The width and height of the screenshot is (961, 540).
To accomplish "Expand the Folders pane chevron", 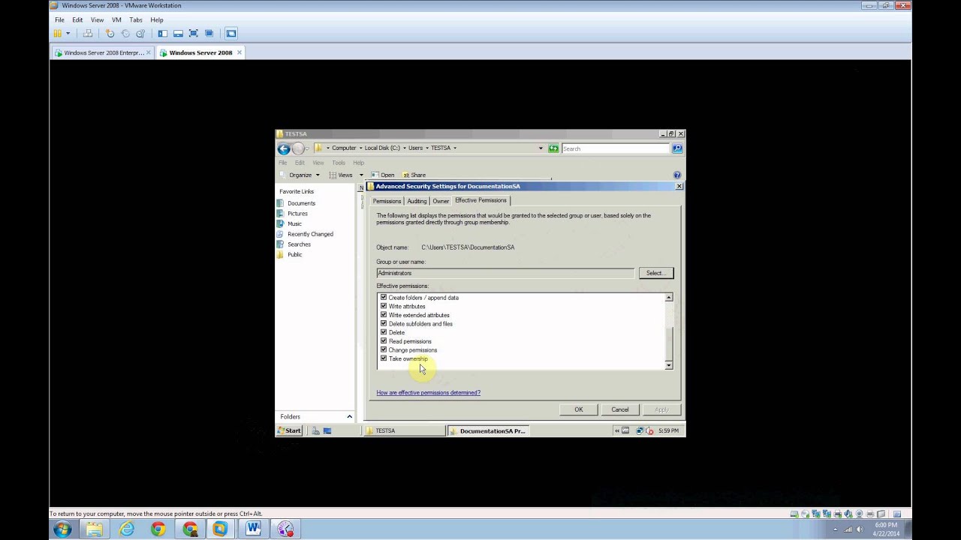I will (349, 416).
